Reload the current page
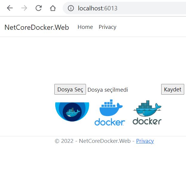Image resolution: width=186 pixels, height=175 pixels. (39, 8)
